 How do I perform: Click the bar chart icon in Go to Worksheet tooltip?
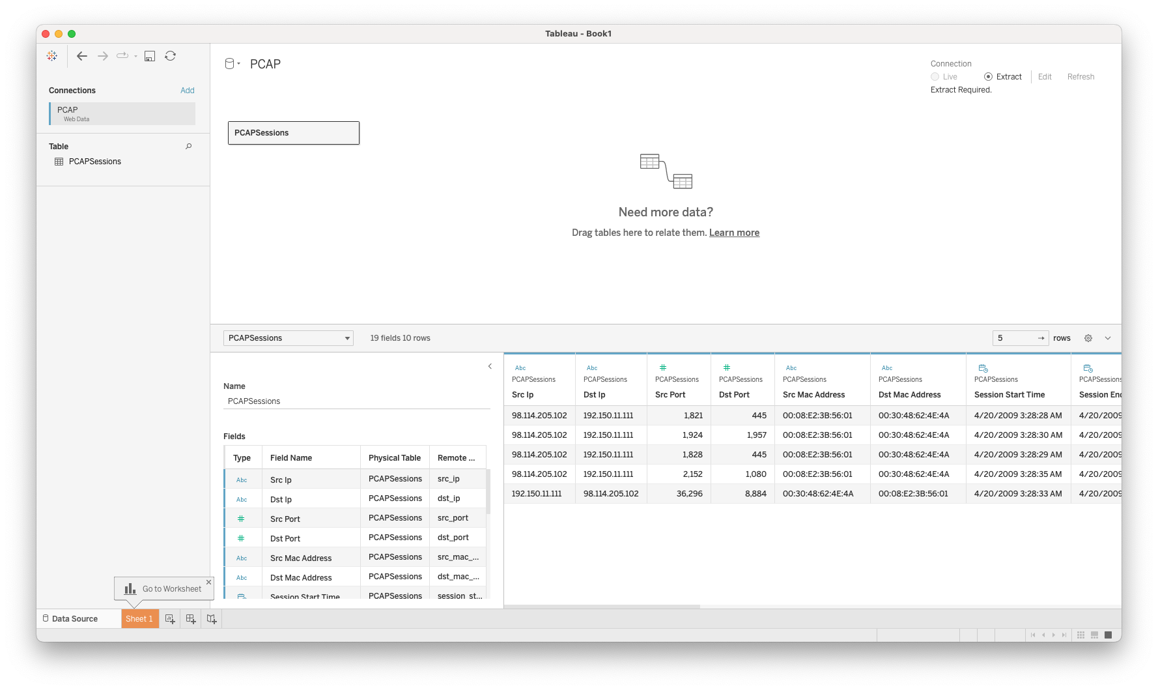click(130, 588)
